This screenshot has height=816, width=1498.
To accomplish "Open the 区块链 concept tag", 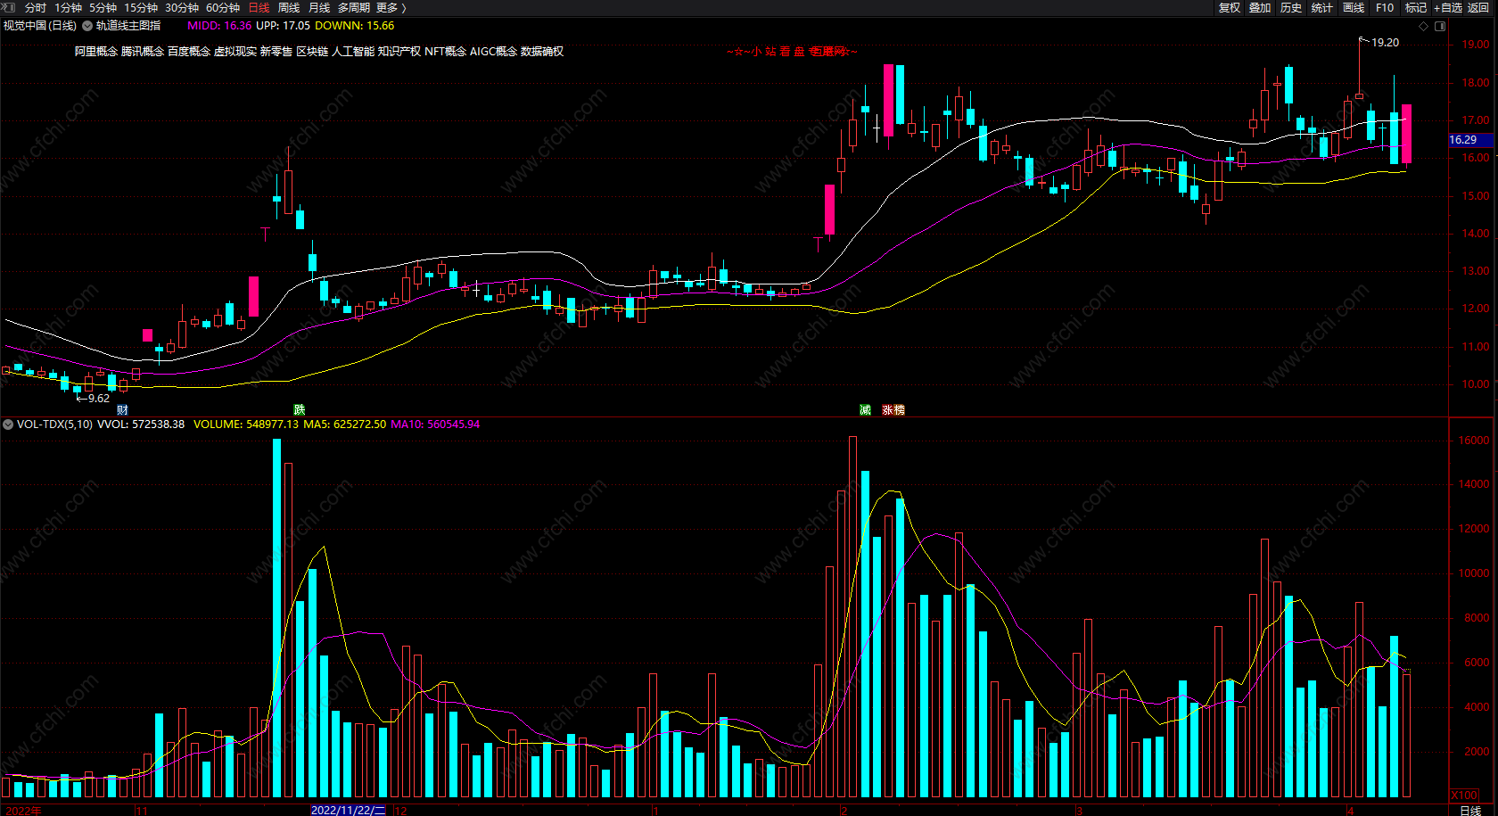I will click(312, 52).
